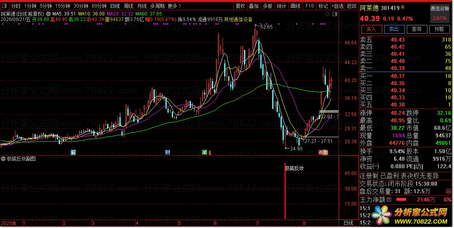
Task: Open the 通信设备 sector box
Action: [x=440, y=13]
